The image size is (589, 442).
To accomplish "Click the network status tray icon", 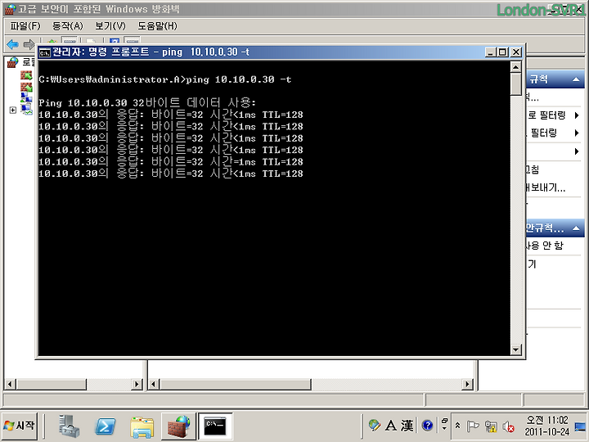I will [x=491, y=426].
